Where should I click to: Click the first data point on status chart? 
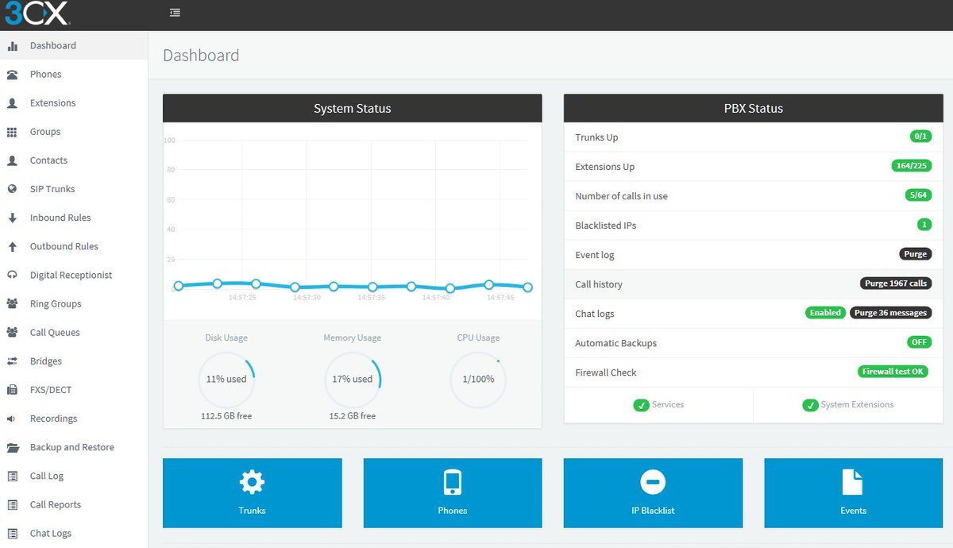[x=178, y=286]
